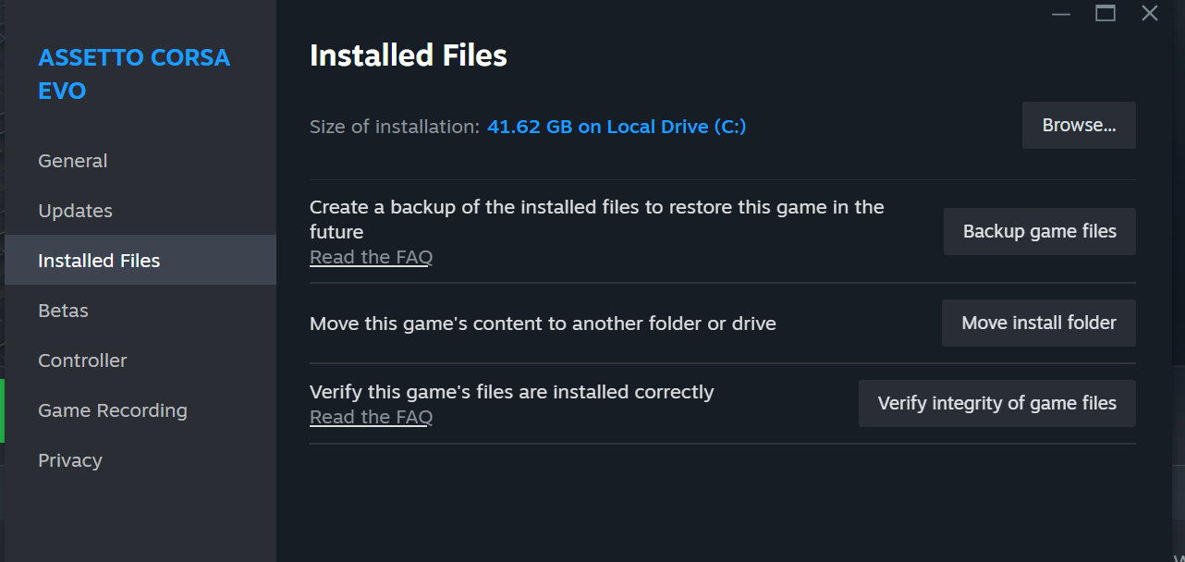Maximize the properties window
Viewport: 1185px width, 562px height.
(x=1106, y=14)
